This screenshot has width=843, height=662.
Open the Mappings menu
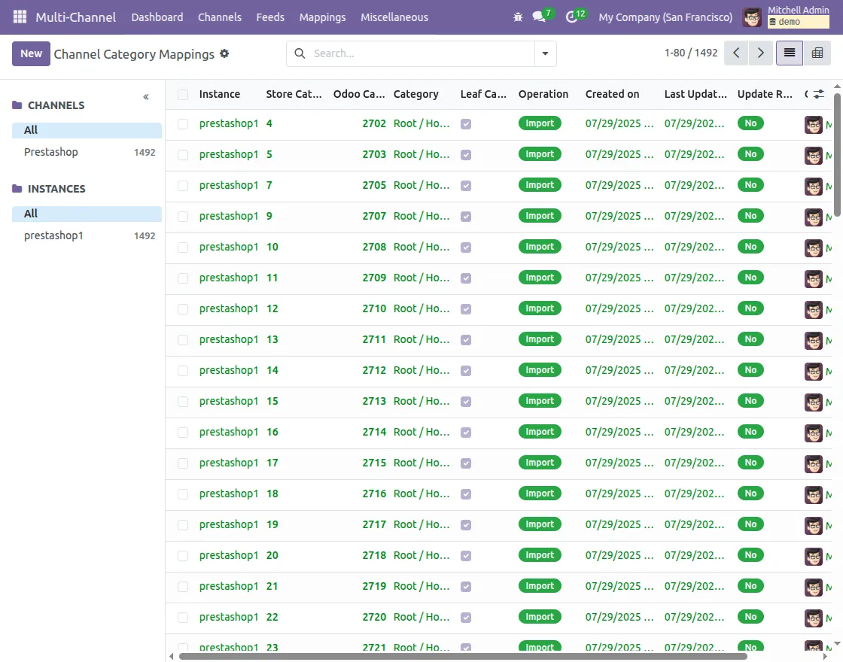pyautogui.click(x=322, y=17)
